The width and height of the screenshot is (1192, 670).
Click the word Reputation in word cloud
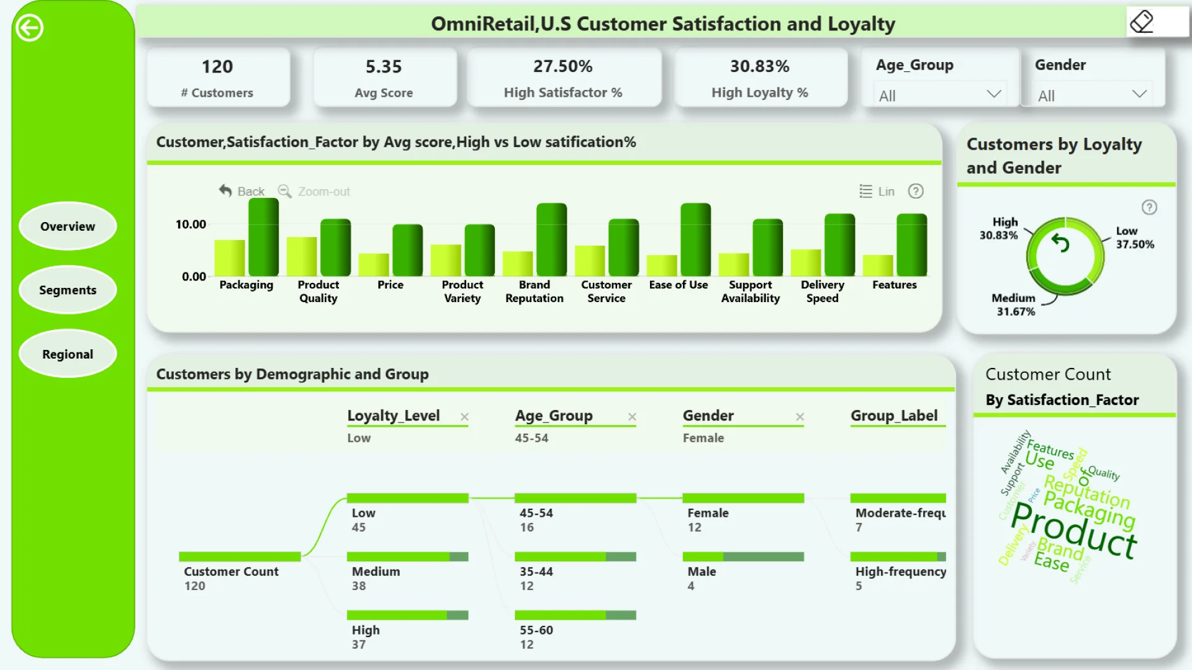[1087, 491]
